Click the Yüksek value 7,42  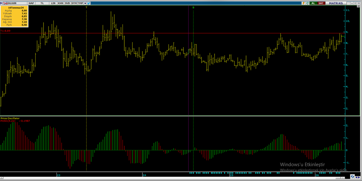pyautogui.click(x=24, y=13)
